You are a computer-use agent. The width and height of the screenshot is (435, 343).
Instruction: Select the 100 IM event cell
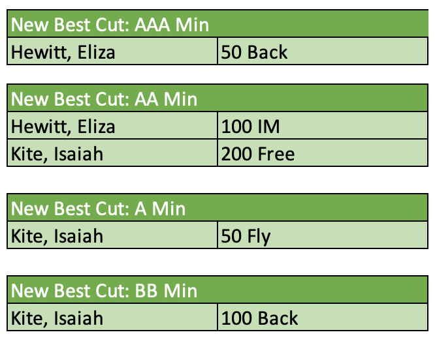click(251, 125)
